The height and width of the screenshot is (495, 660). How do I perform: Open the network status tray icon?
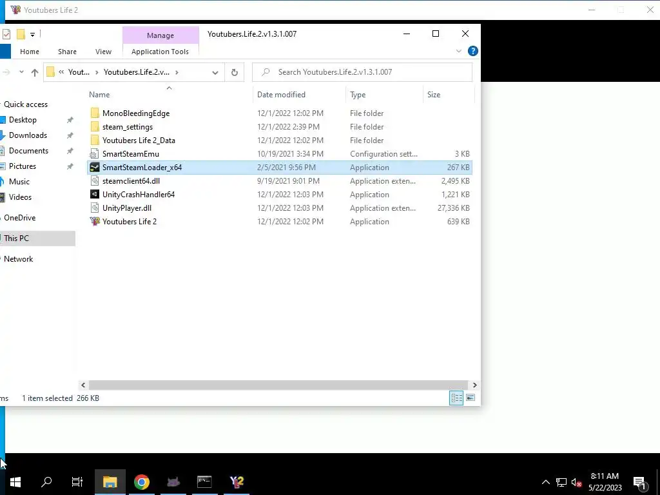tap(561, 482)
